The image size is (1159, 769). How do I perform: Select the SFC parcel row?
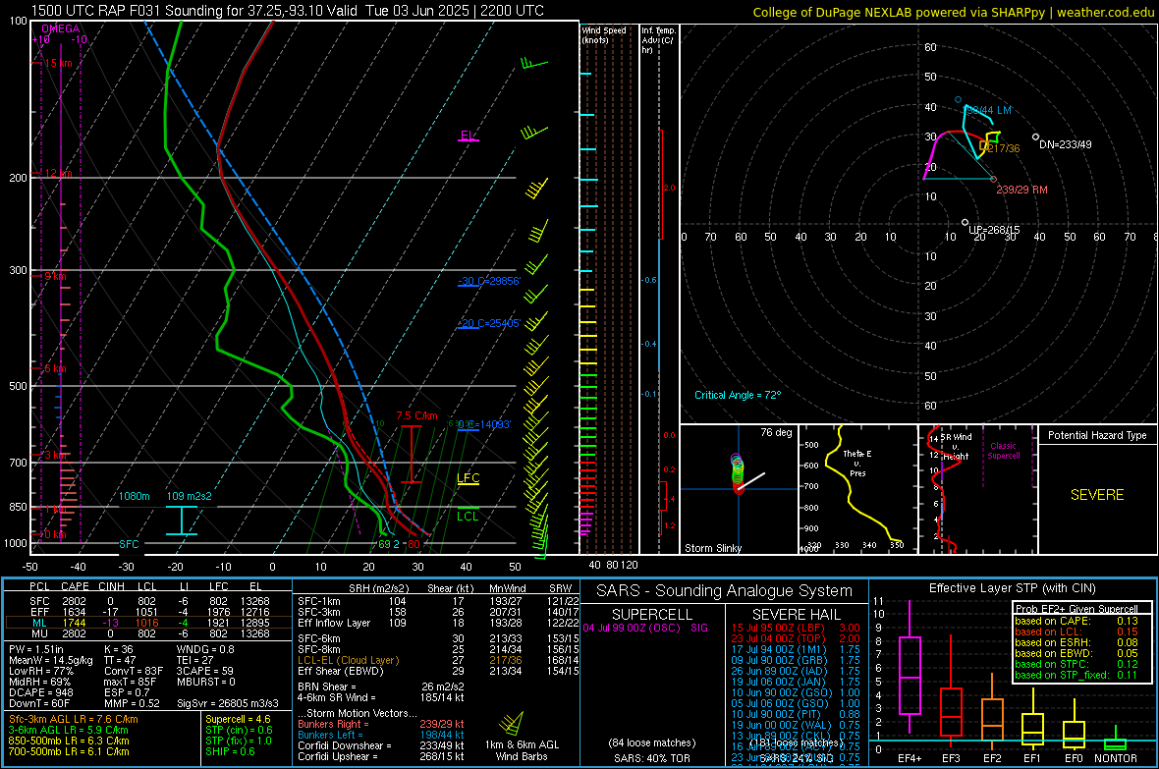pyautogui.click(x=146, y=601)
